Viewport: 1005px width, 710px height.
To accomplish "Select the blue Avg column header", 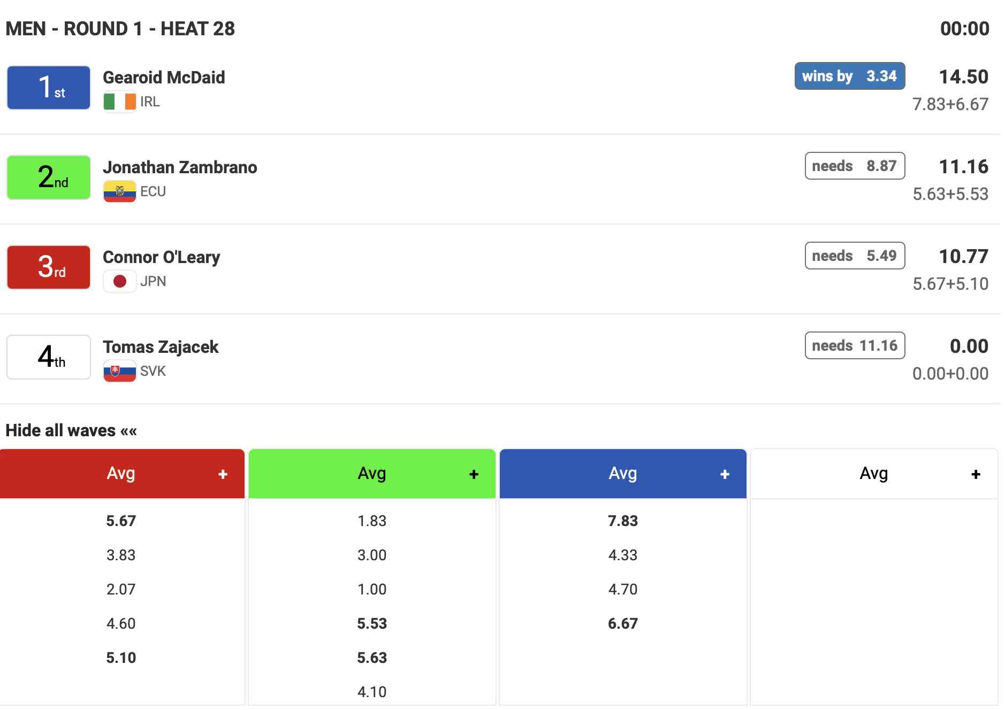I will pyautogui.click(x=622, y=474).
